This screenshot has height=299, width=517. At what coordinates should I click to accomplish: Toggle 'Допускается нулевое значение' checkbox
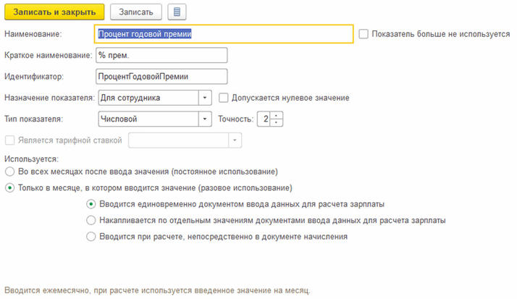tap(224, 98)
